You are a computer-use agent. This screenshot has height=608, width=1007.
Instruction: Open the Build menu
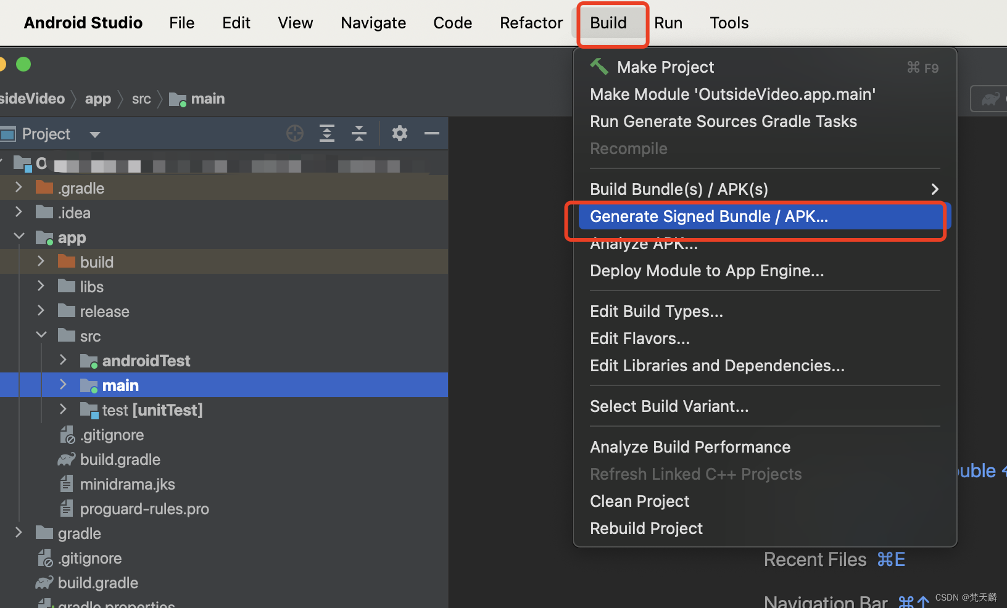pos(608,23)
